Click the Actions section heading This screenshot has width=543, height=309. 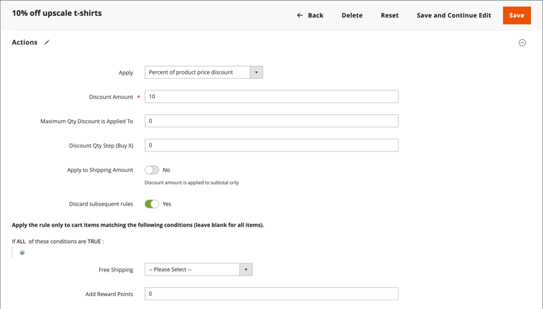click(25, 43)
